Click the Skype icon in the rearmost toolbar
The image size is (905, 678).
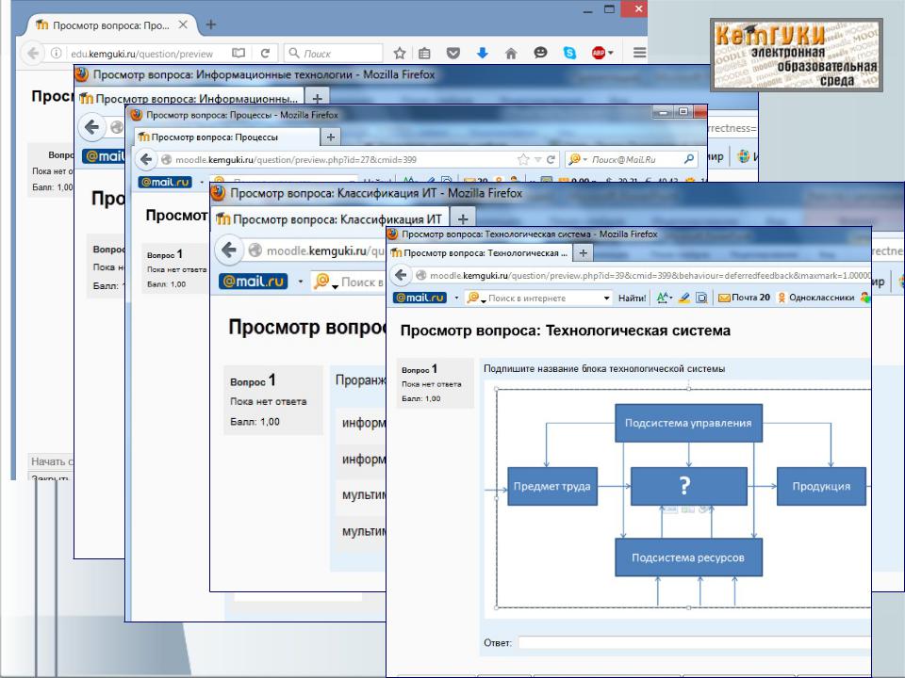pos(569,53)
